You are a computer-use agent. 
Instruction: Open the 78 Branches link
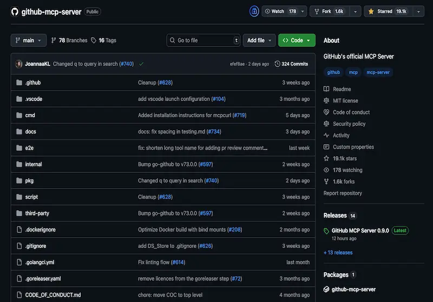pyautogui.click(x=69, y=40)
